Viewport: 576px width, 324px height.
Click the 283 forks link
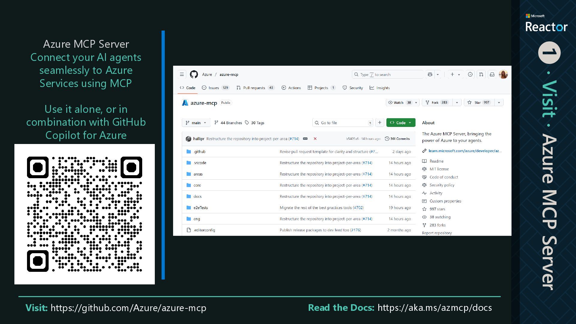coord(437,225)
